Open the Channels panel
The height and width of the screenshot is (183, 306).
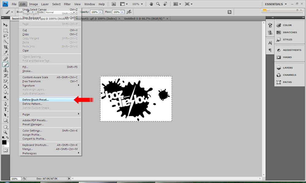pyautogui.click(x=289, y=75)
